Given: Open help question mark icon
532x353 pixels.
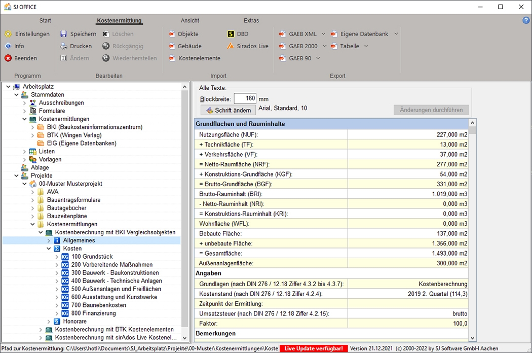Looking at the screenshot, I should pos(526,20).
